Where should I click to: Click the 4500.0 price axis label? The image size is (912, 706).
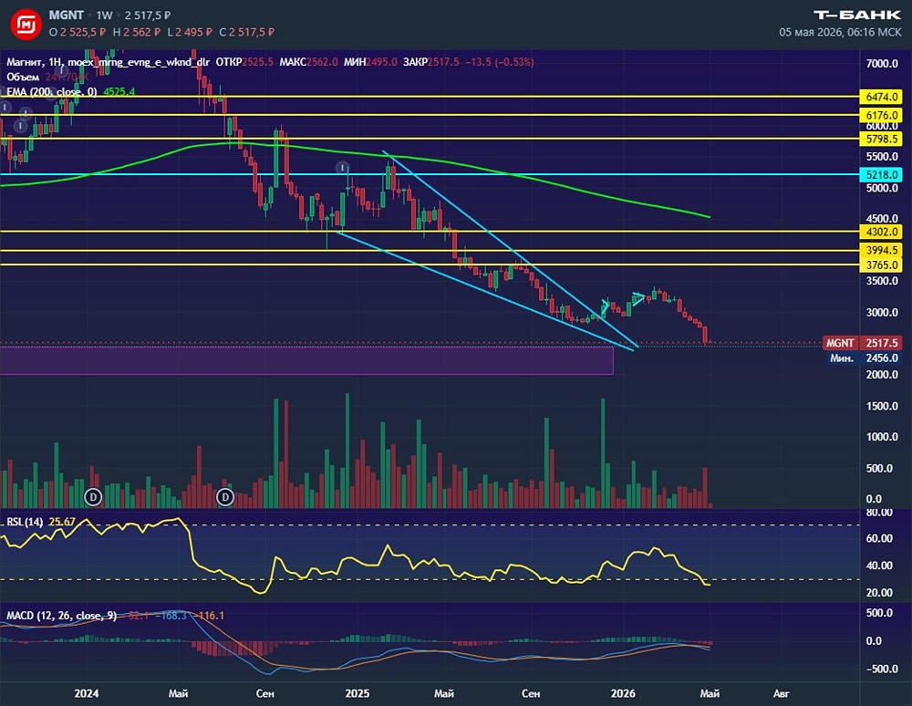click(x=882, y=219)
